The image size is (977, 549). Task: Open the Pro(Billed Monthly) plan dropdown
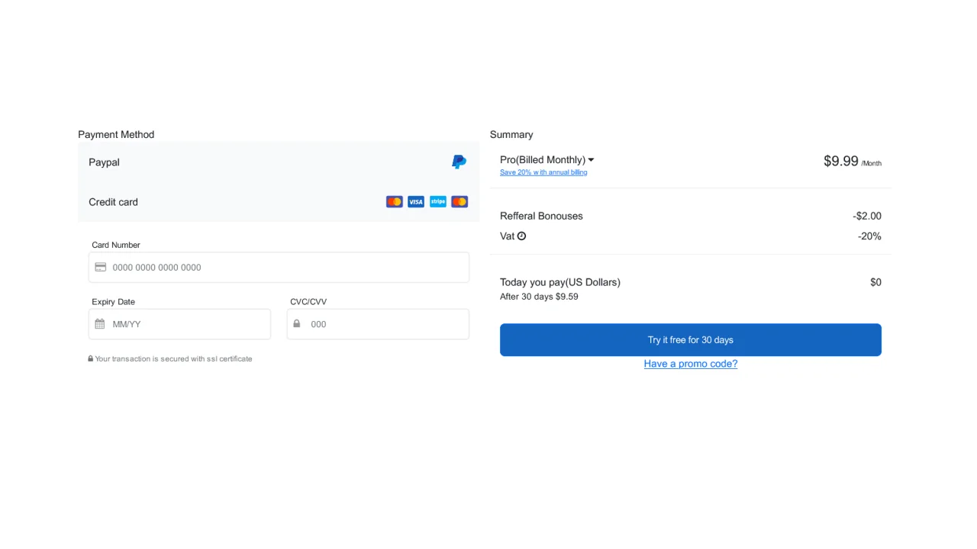point(547,160)
